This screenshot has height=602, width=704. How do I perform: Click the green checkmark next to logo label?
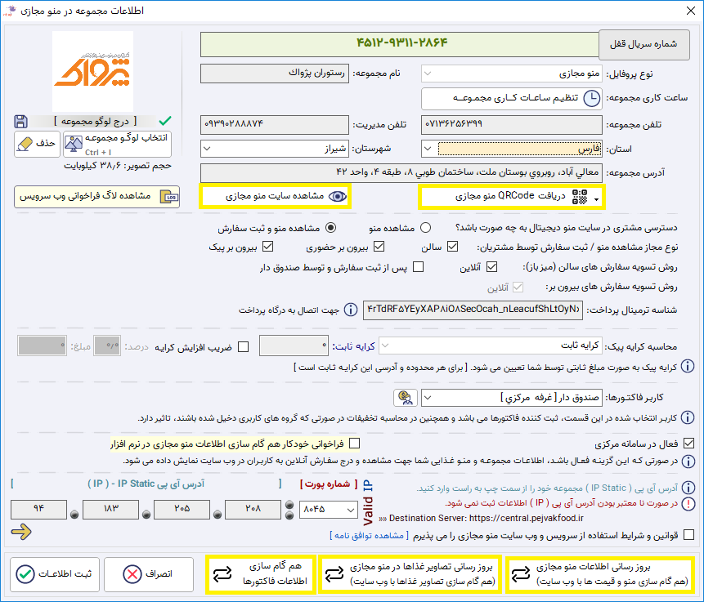(165, 121)
